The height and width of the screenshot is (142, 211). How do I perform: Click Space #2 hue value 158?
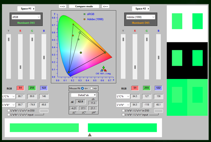(x=159, y=96)
